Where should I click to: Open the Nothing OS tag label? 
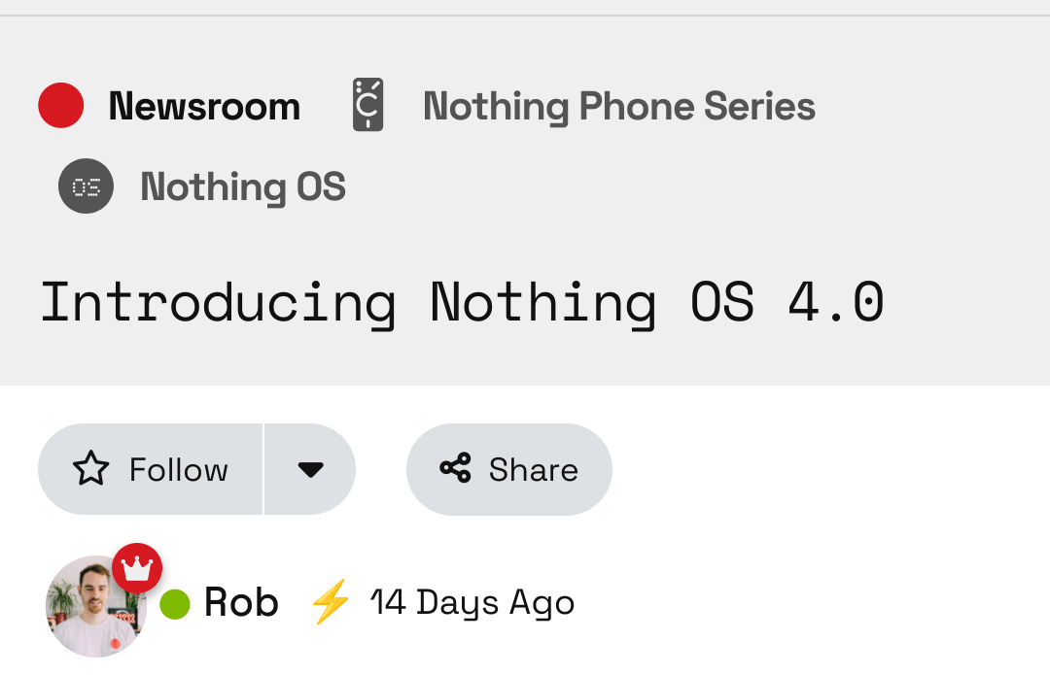(x=243, y=186)
